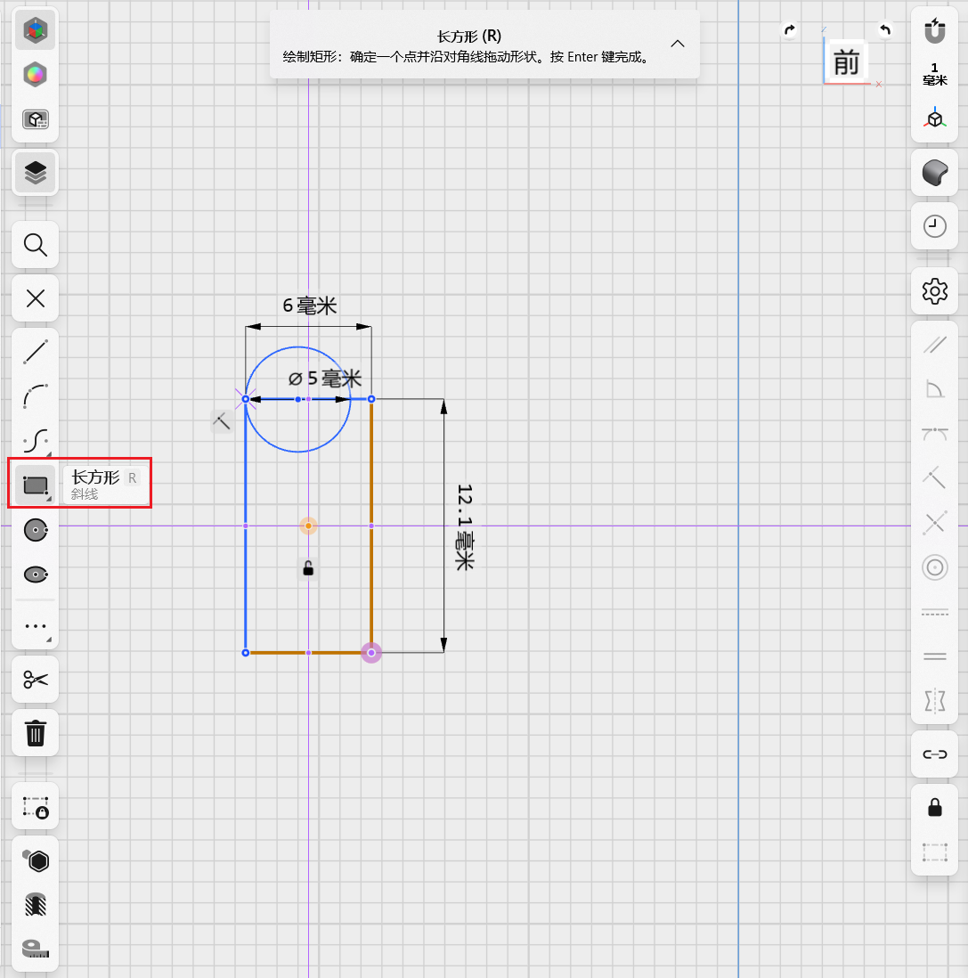The height and width of the screenshot is (978, 968).
Task: Select the Spline curve tool
Action: coord(35,440)
